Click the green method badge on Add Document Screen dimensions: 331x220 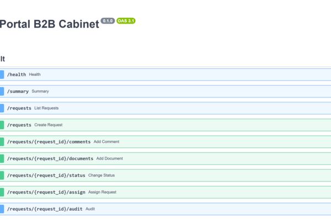click(x=2, y=158)
